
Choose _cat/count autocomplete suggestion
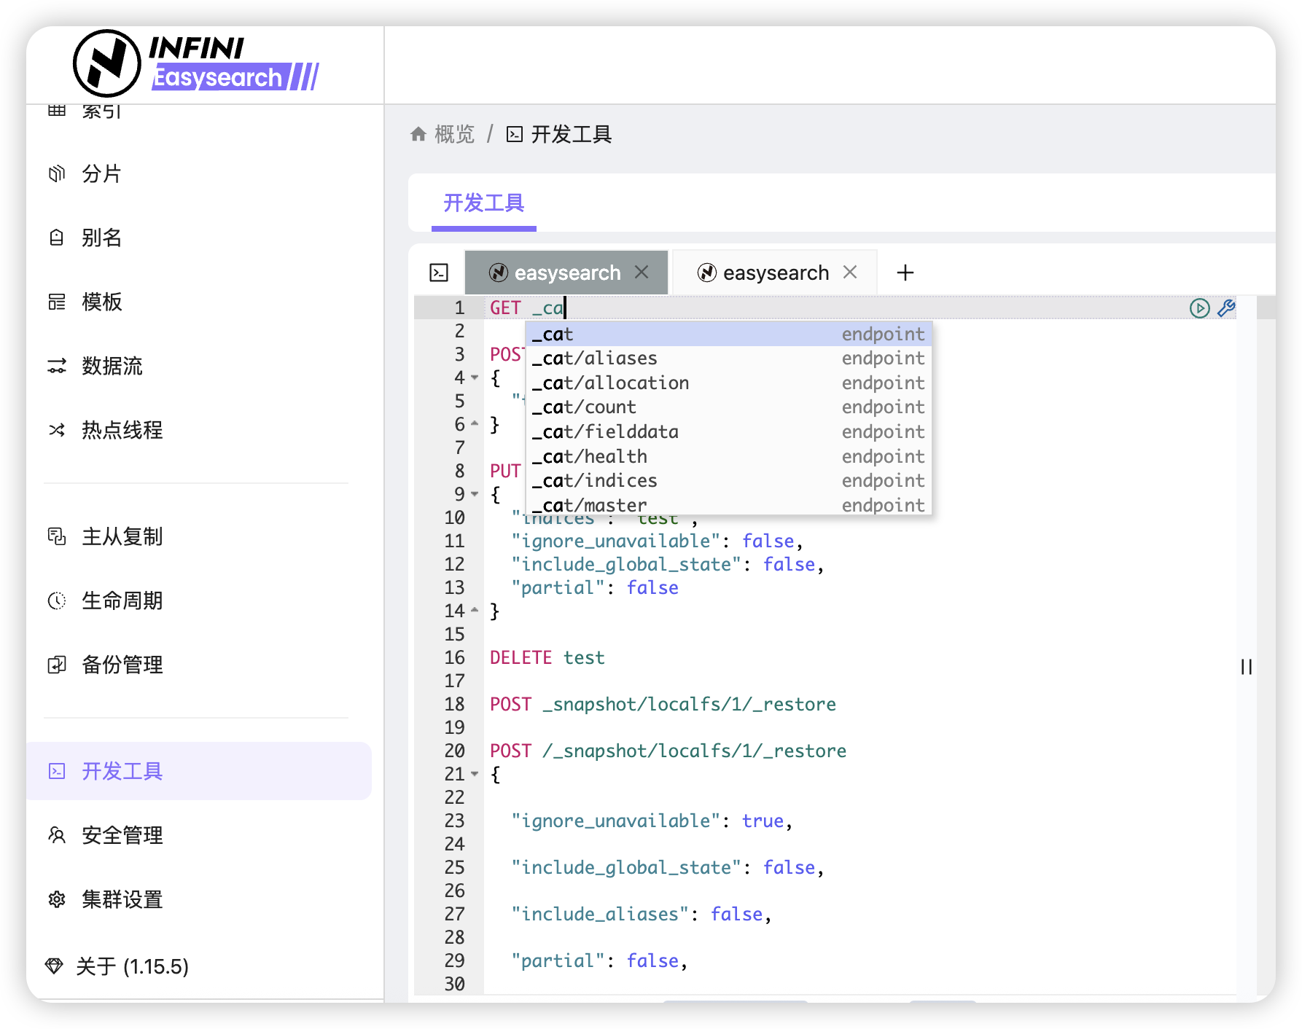coord(728,407)
